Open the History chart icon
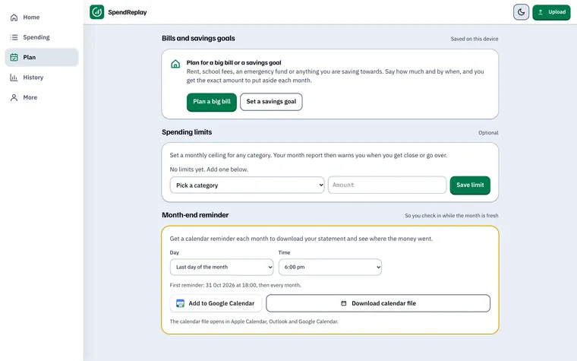577x361 pixels. coord(14,78)
